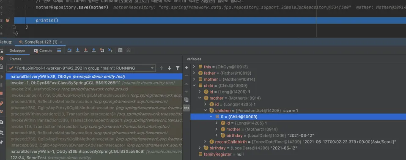Select previous frame with up arrow

[161, 68]
